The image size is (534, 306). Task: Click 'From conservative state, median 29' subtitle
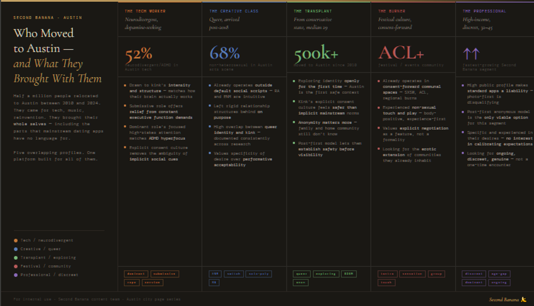pos(313,24)
